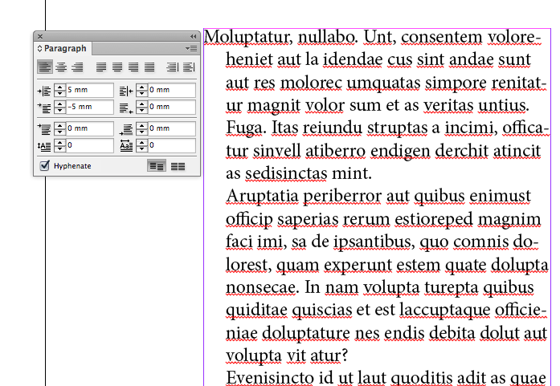Click the last line right indent field
Screen dimensions: 560x386
(171, 107)
